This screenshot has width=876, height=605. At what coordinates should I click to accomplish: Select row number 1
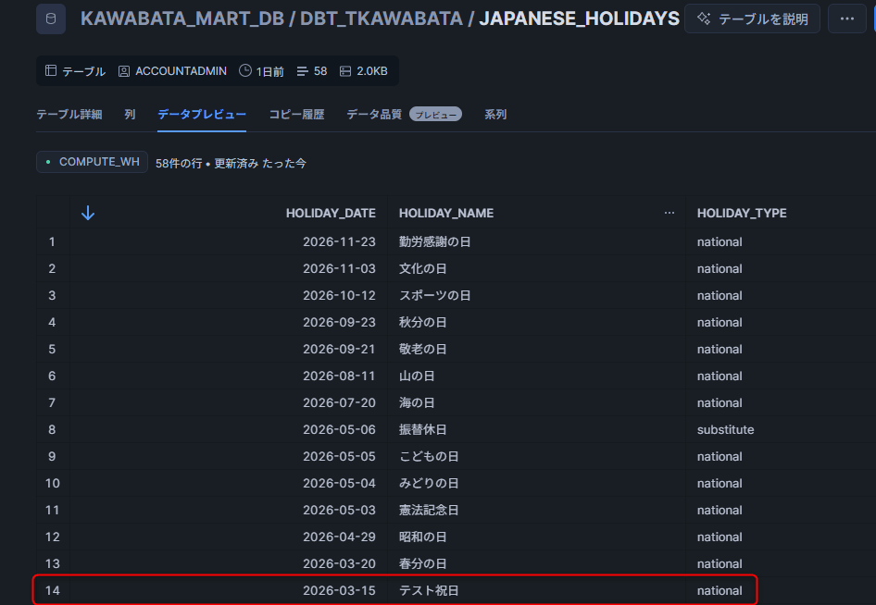tap(52, 241)
